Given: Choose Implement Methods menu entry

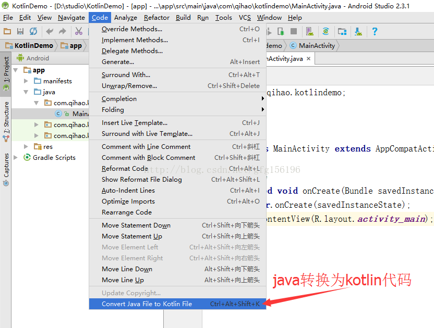Looking at the screenshot, I should tap(177, 40).
